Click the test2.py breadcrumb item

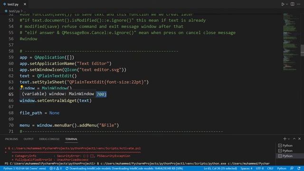(x=14, y=11)
